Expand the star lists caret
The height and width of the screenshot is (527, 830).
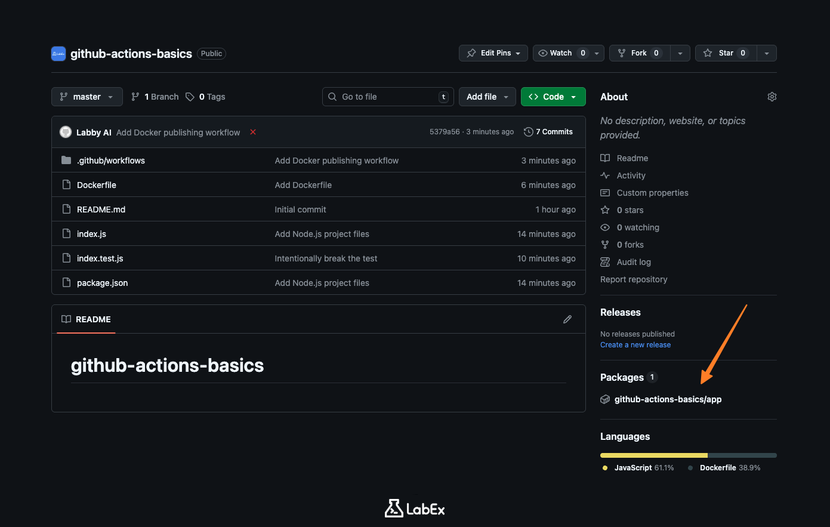[x=767, y=53]
